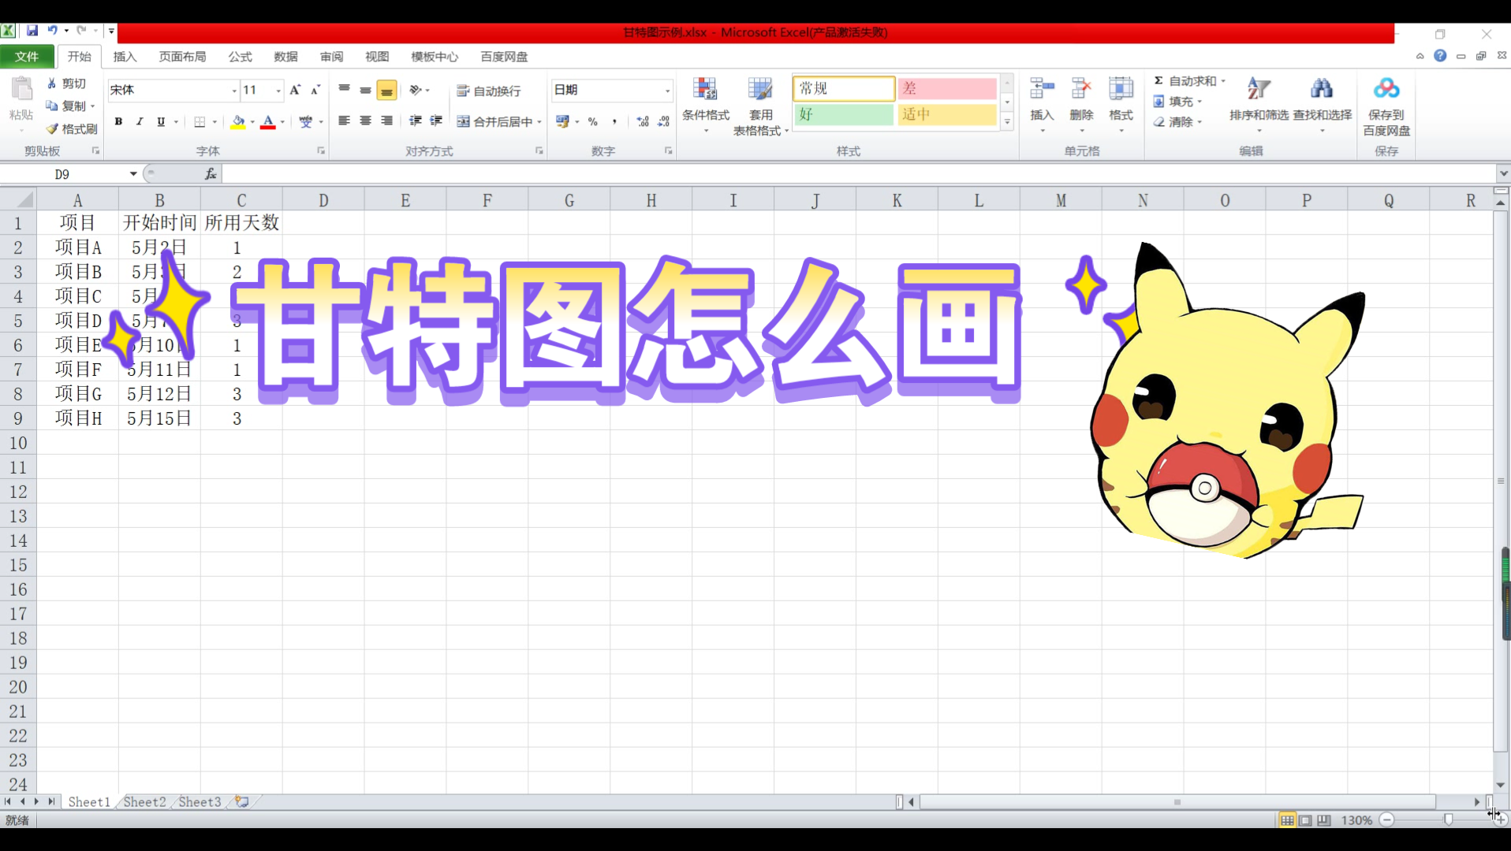Apply the Good (好) cell style
The image size is (1511, 851).
coord(844,114)
